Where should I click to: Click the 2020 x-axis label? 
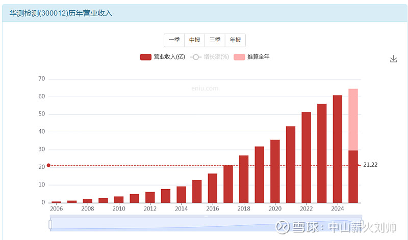pos(275,208)
